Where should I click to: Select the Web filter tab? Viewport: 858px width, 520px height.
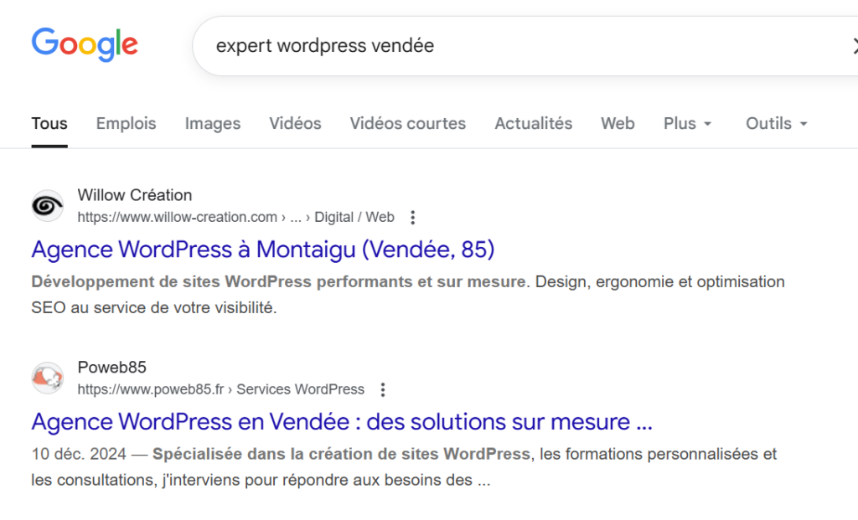[x=618, y=123]
